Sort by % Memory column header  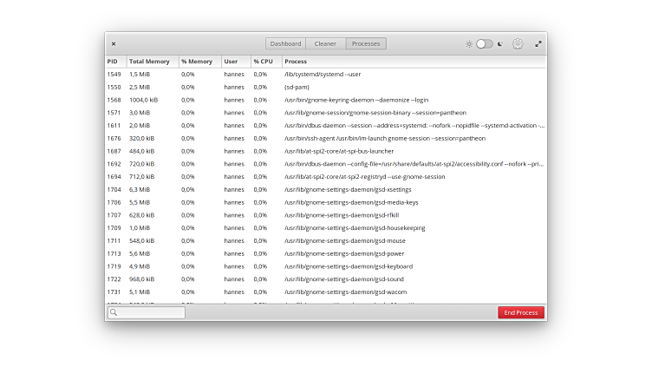[197, 62]
